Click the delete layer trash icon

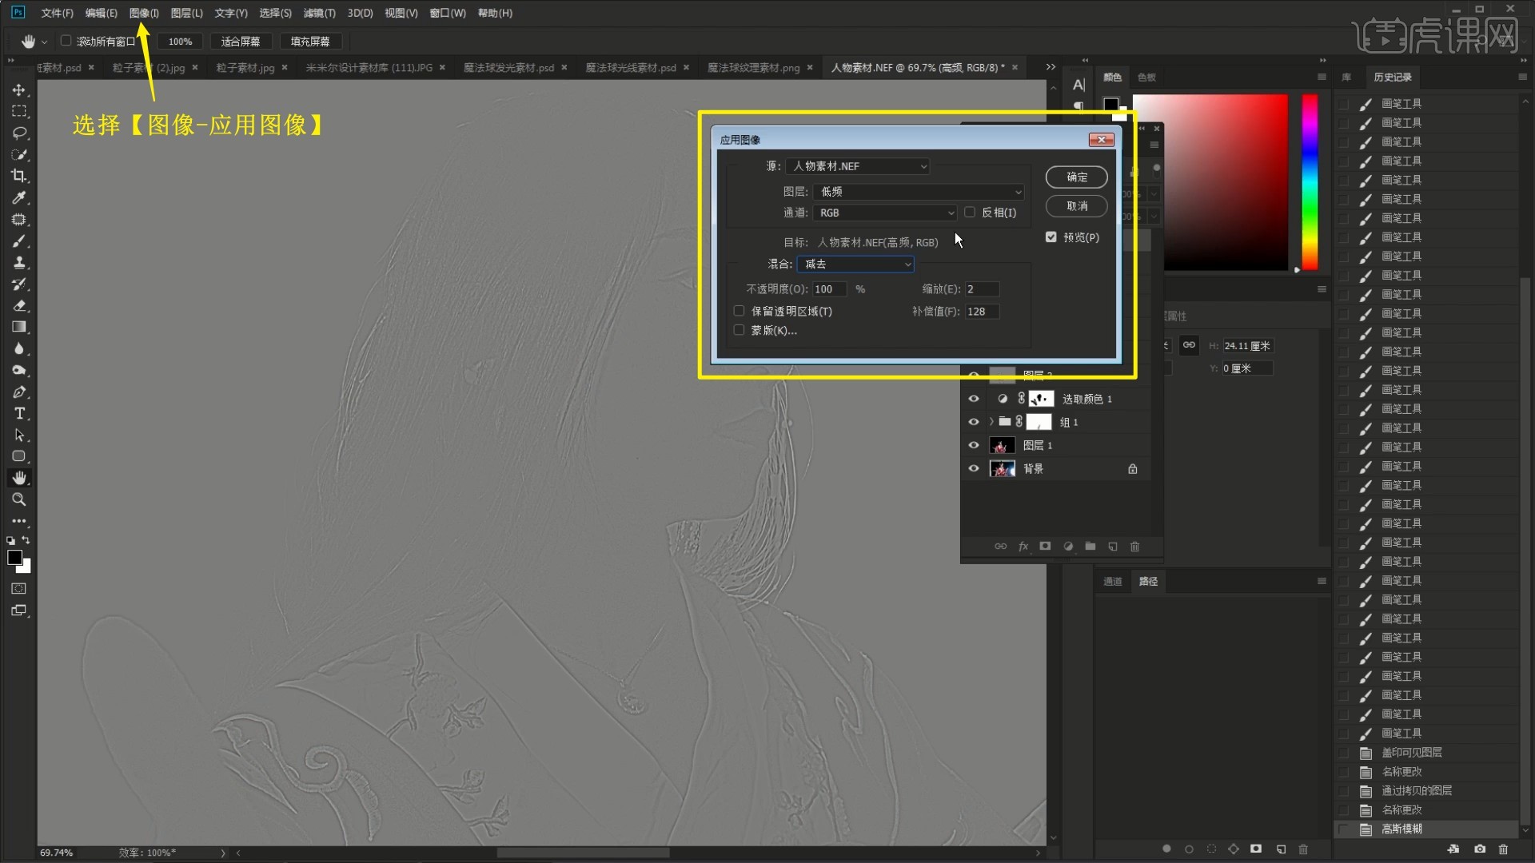point(1134,547)
